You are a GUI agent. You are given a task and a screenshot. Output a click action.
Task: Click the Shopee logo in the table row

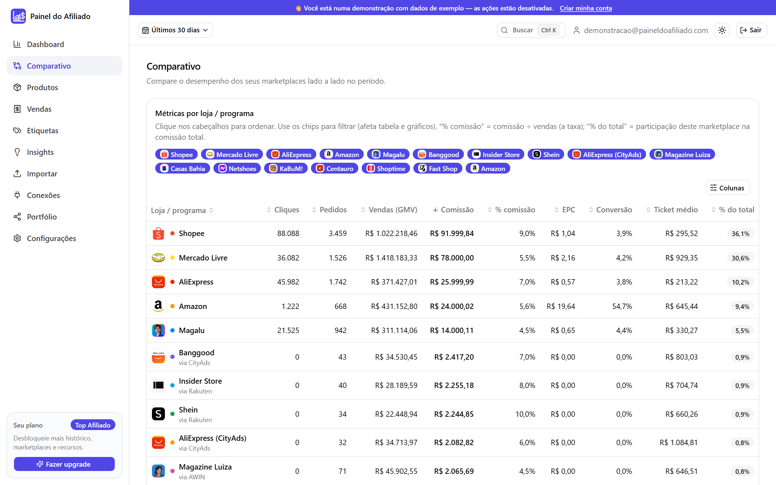pos(158,234)
